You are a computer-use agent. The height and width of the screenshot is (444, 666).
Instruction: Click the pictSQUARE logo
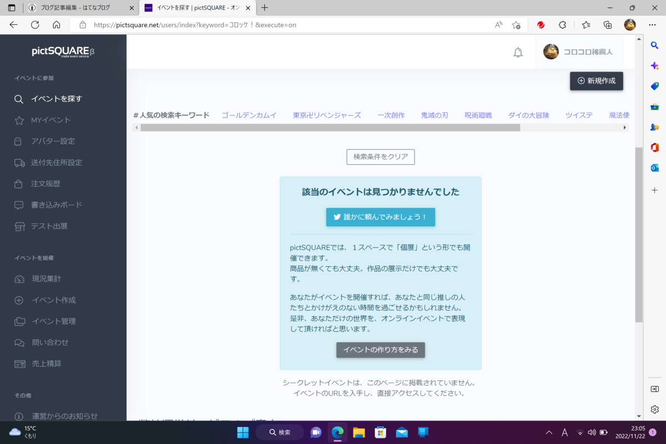click(63, 52)
